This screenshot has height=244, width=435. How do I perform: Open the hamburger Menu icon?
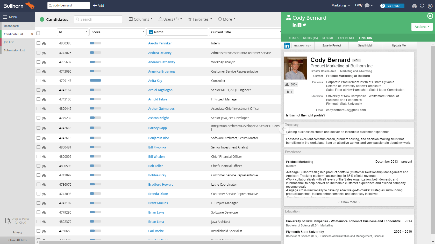coord(5,17)
